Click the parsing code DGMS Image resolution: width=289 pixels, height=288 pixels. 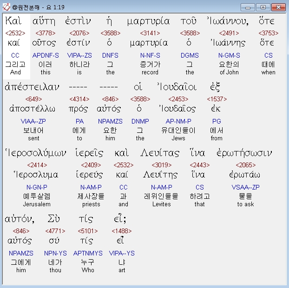pyautogui.click(x=190, y=55)
